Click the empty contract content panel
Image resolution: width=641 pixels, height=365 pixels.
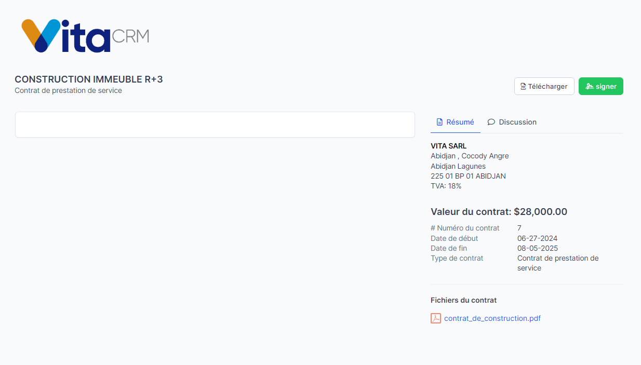coord(215,125)
